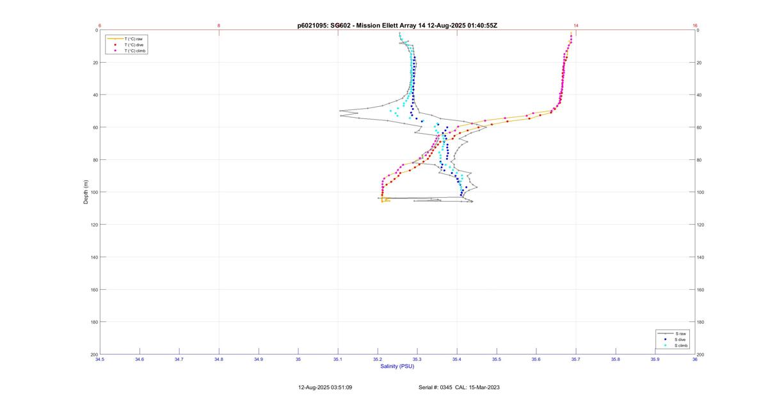This screenshot has height=398, width=768.
Task: Click left depth axis tick label 40
Action: pyautogui.click(x=95, y=95)
